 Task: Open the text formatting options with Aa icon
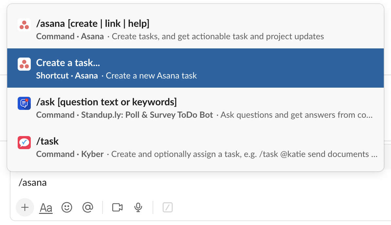(46, 207)
